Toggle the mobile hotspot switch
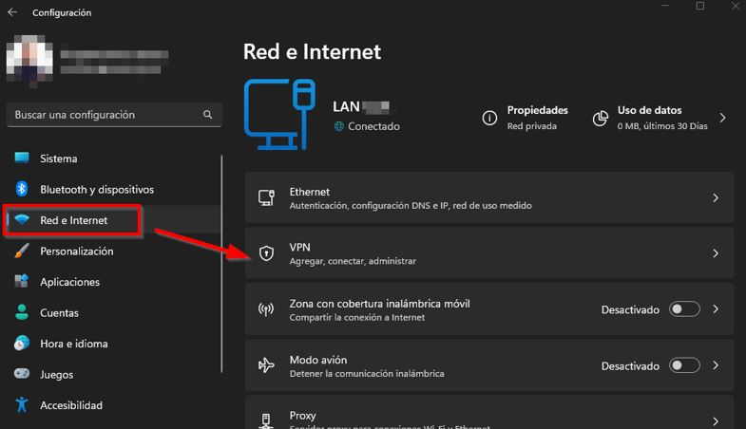Viewport: 746px width, 429px height. (684, 309)
